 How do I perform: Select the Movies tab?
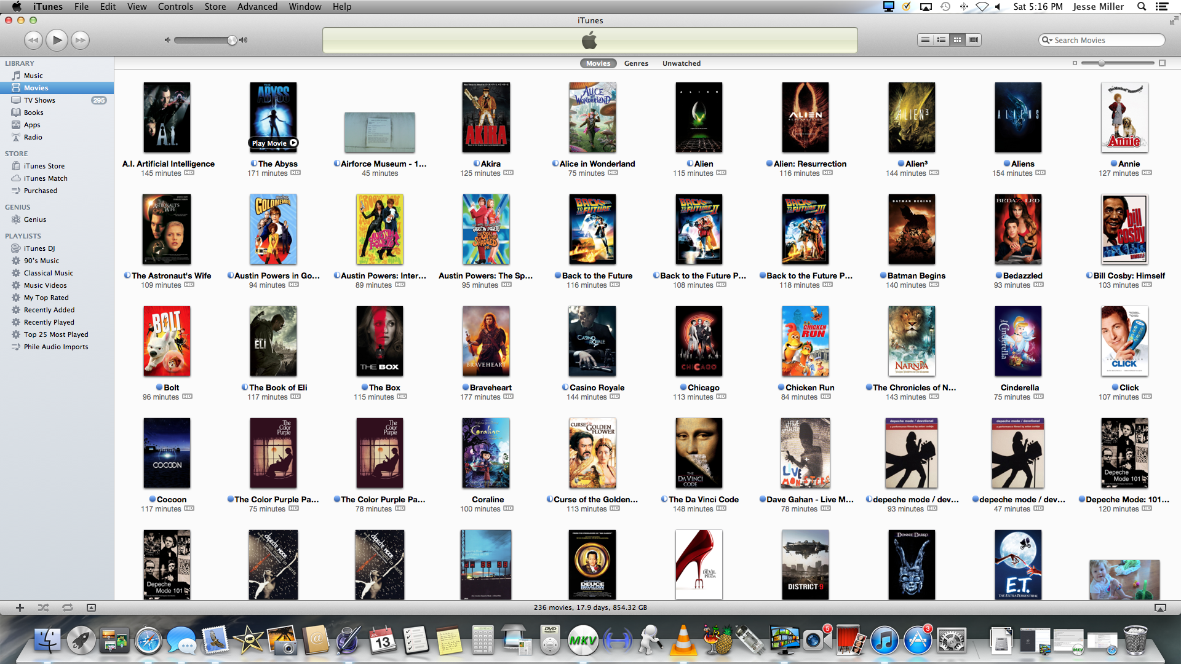pyautogui.click(x=598, y=63)
